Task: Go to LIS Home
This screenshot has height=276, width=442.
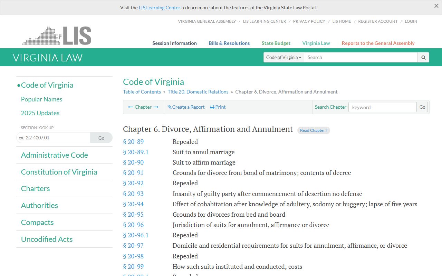Action: pos(342,21)
